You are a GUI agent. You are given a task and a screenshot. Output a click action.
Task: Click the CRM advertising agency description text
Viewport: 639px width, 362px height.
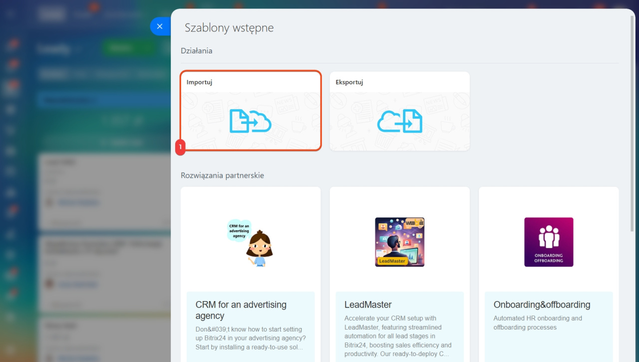click(250, 338)
